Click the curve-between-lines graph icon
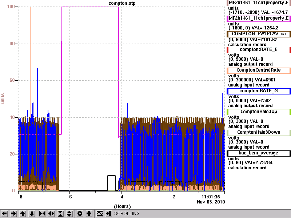This screenshot has width=291, height=218. [100, 214]
